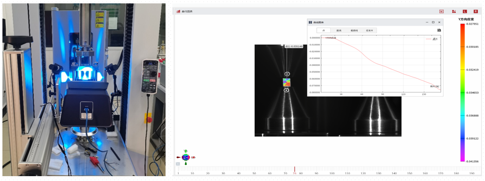Click the red frame marker at 76 on timeline
This screenshot has width=485, height=181.
point(295,169)
